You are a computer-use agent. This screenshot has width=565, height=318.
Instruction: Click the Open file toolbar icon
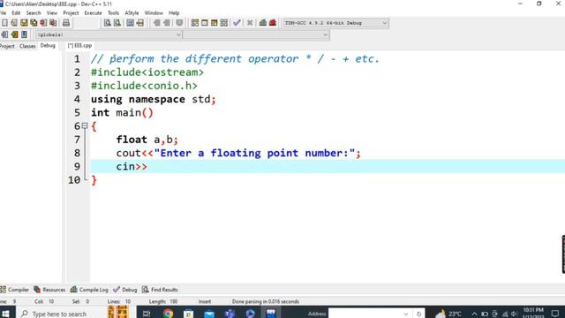(14, 23)
